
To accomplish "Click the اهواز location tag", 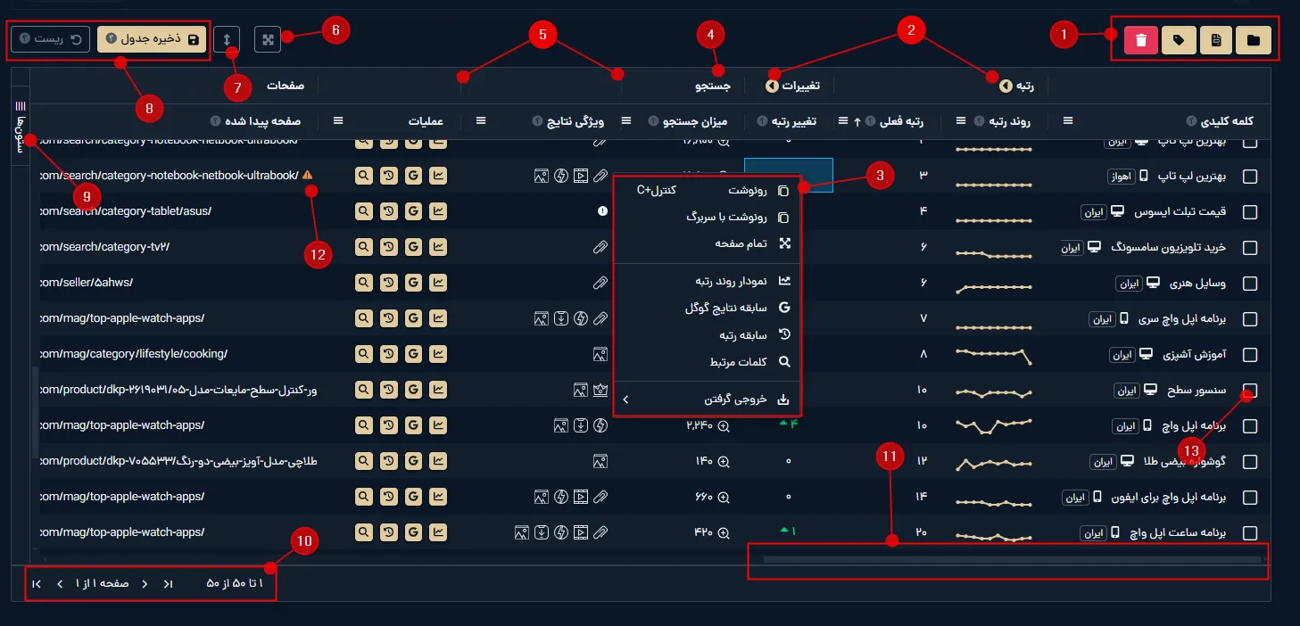I will (x=1122, y=177).
